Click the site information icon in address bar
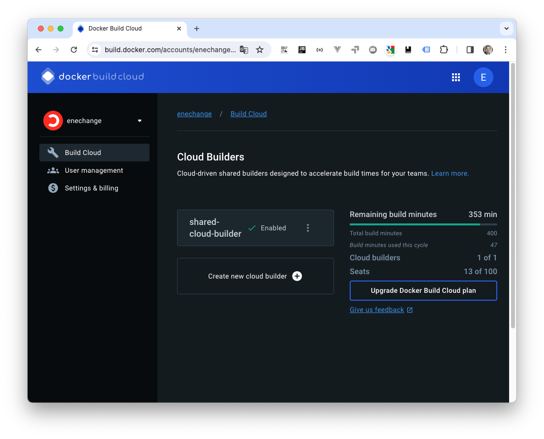The image size is (544, 439). pos(95,50)
